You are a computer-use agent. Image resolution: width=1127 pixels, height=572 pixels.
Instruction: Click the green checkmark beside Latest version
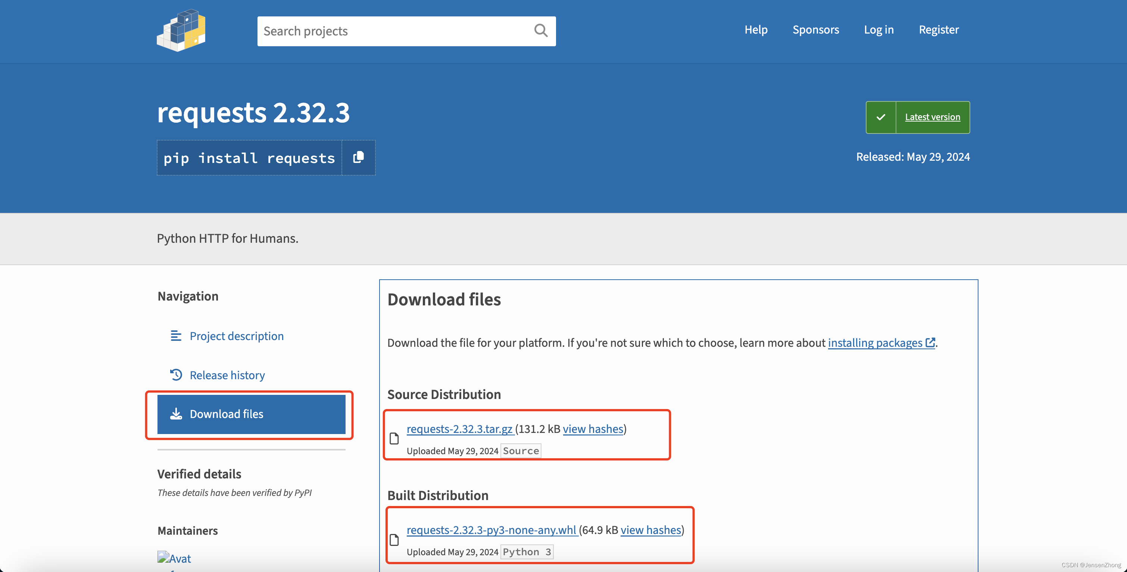881,117
